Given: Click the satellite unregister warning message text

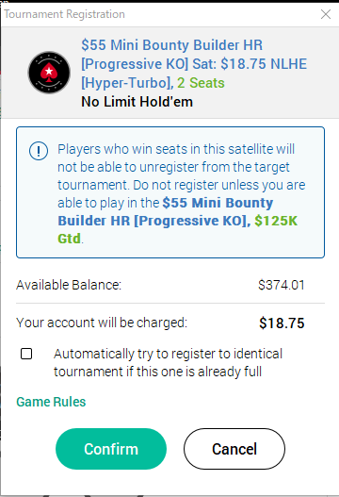Looking at the screenshot, I should [x=182, y=193].
